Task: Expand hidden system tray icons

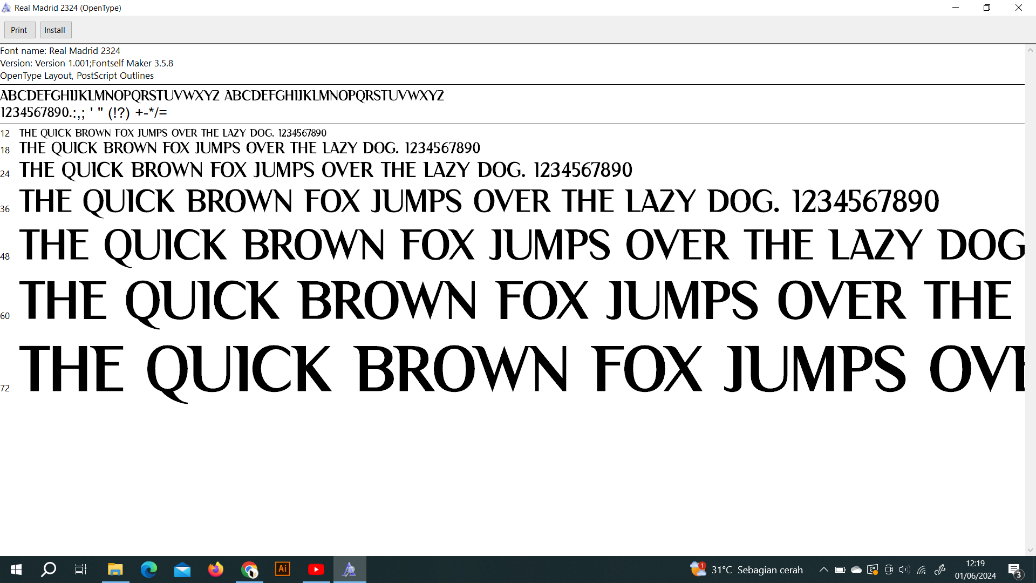Action: coord(823,570)
